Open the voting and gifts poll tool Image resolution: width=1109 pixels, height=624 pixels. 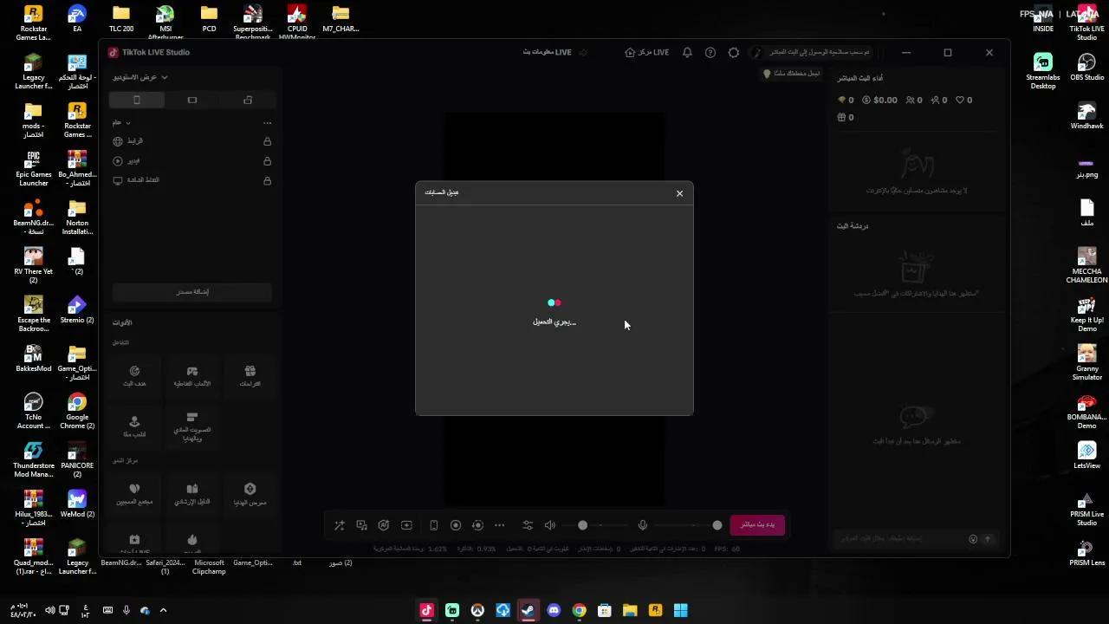(x=192, y=426)
